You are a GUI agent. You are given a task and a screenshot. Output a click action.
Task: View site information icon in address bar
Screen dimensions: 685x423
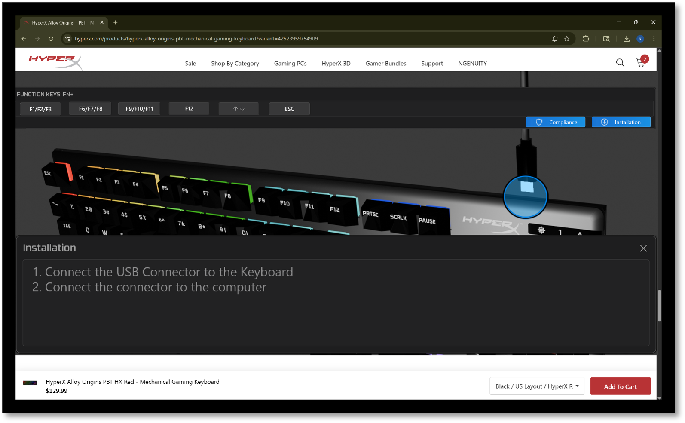click(67, 39)
